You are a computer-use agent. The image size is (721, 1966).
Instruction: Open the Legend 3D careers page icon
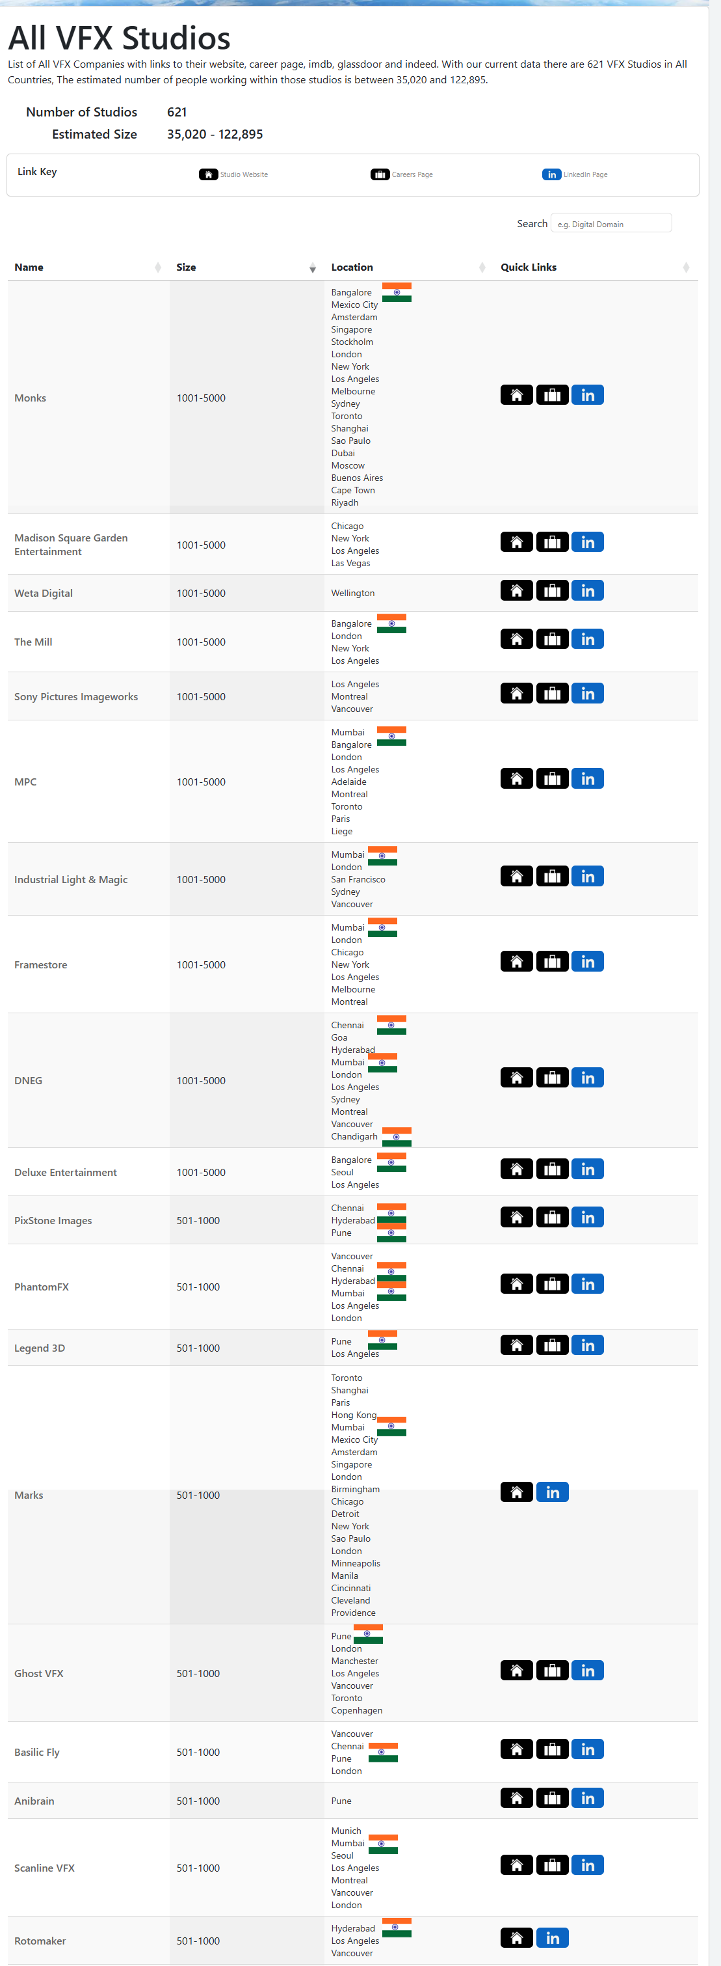click(x=552, y=1345)
